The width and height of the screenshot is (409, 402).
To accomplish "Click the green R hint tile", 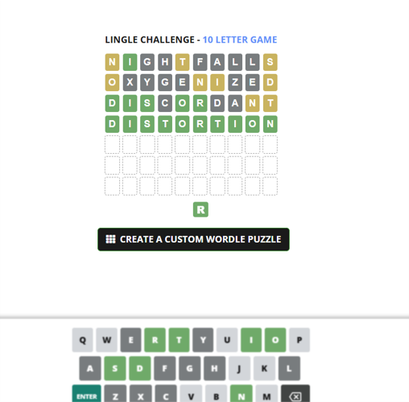I will [200, 209].
